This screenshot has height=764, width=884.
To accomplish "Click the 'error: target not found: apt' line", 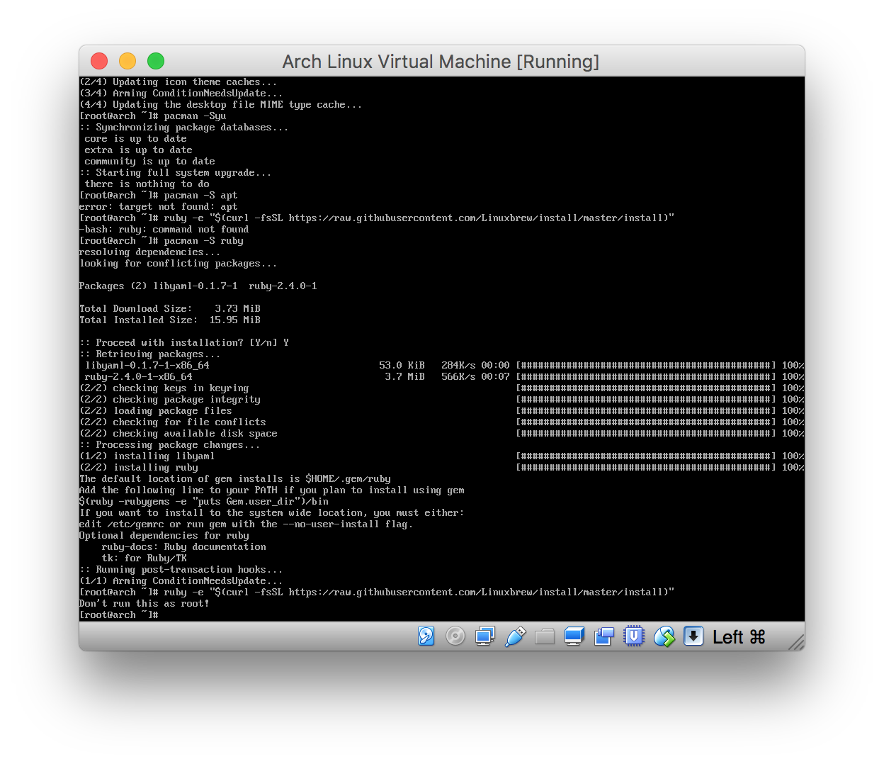I will [x=159, y=207].
